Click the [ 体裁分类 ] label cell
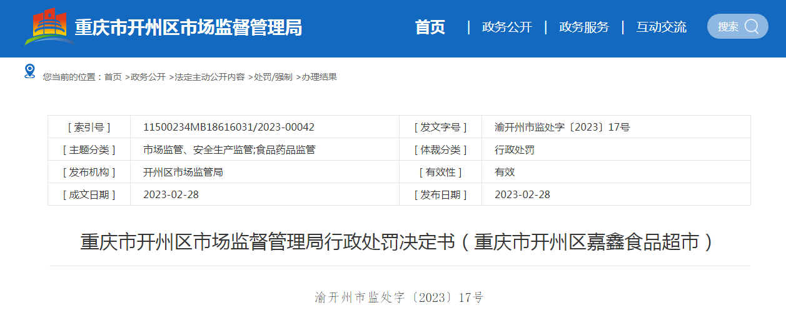The image size is (786, 315). click(x=441, y=149)
